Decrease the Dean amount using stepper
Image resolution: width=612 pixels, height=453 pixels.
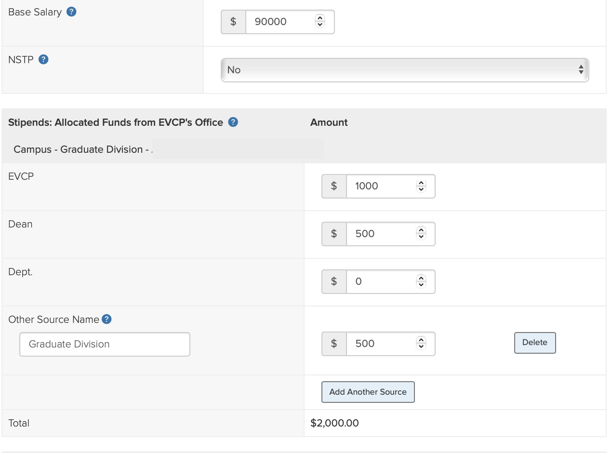421,237
